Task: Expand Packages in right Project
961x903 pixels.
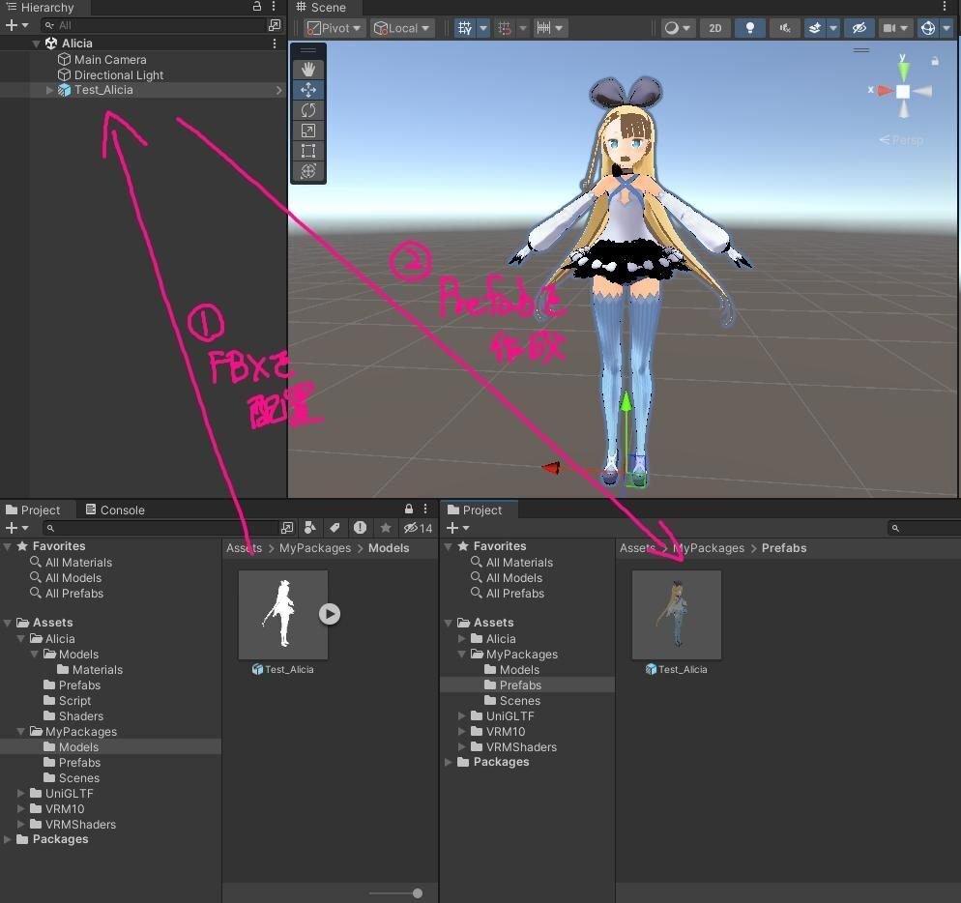Action: pyautogui.click(x=449, y=762)
